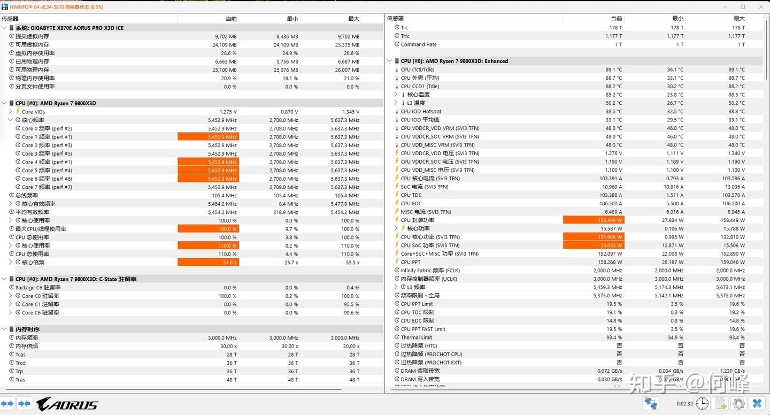The width and height of the screenshot is (770, 415).
Task: Sort readings by the 当前 column header
Action: tap(231, 18)
